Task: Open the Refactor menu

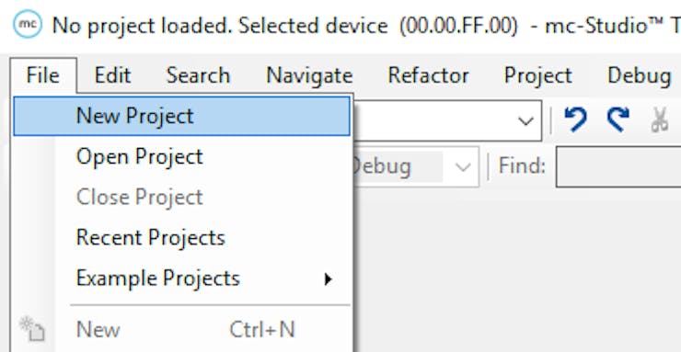Action: coord(428,75)
